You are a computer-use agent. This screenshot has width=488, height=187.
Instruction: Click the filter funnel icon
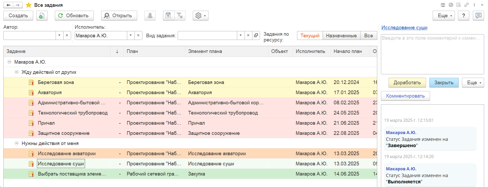[169, 16]
